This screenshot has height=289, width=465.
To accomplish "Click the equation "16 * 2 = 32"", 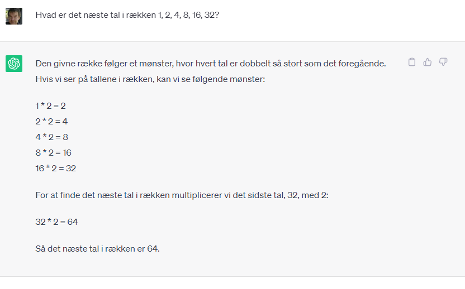I will 56,168.
